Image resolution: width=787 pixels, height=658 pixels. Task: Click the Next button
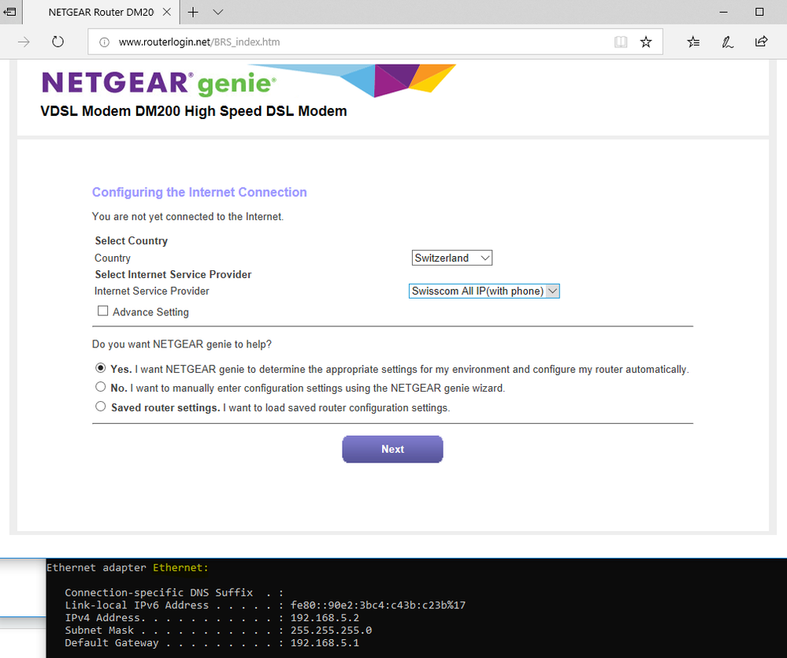(x=392, y=448)
